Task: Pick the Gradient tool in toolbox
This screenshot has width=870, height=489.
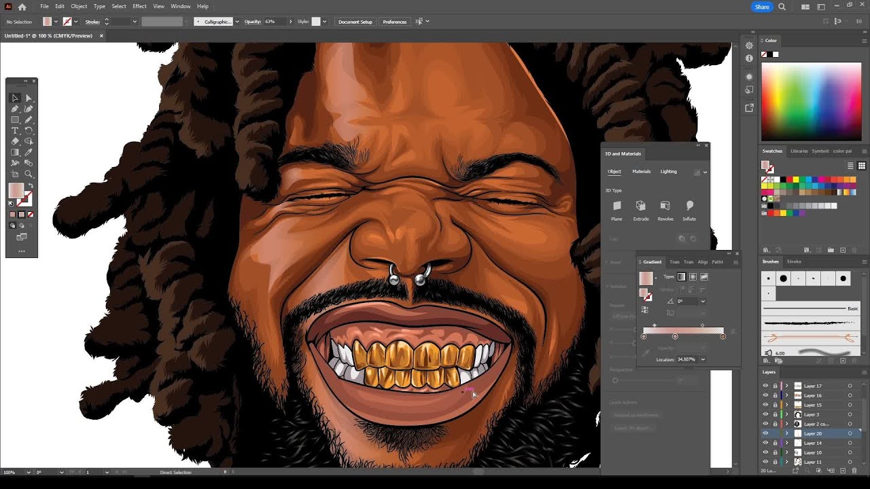Action: coord(15,152)
